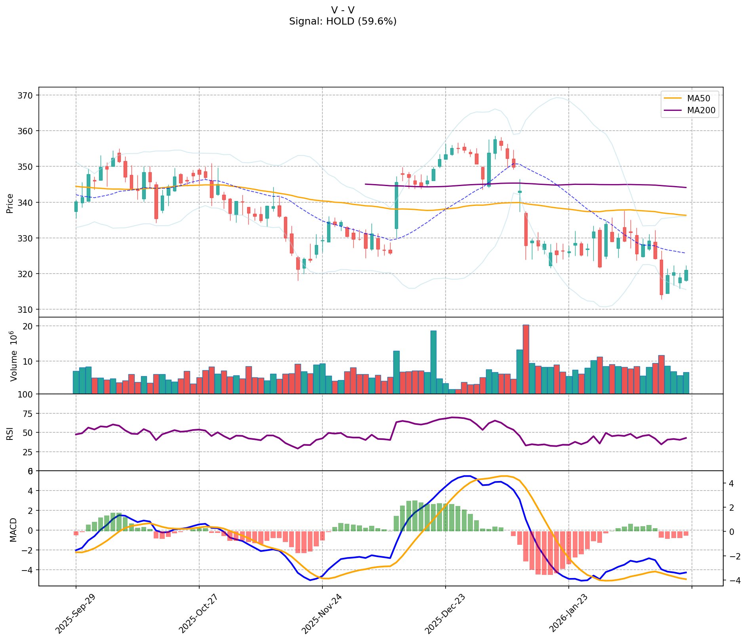Click the tallest teal volume bar
The image size is (747, 641).
pos(433,362)
